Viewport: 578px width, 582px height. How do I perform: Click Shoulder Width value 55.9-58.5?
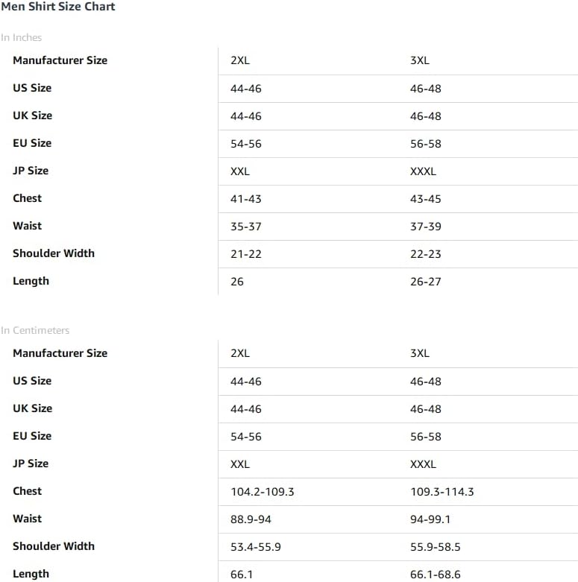436,547
